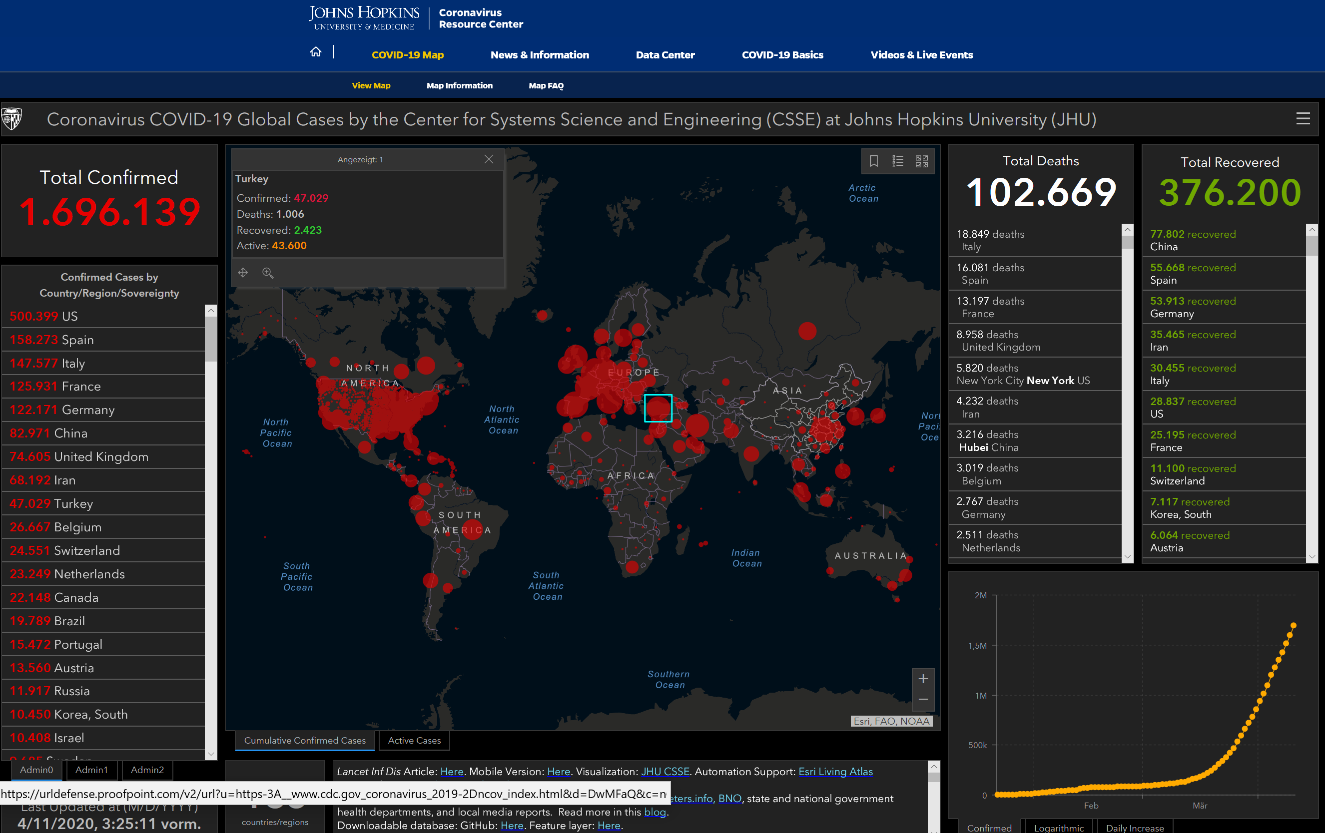Open the hamburger menu in the dashboard header
The image size is (1325, 833).
pyautogui.click(x=1303, y=119)
